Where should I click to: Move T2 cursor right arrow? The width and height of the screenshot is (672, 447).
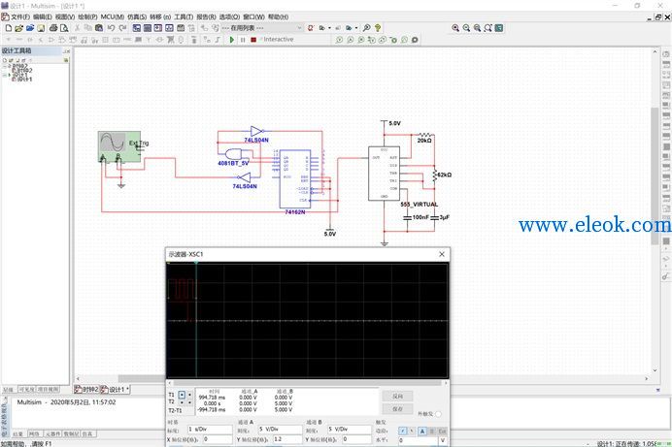[190, 402]
